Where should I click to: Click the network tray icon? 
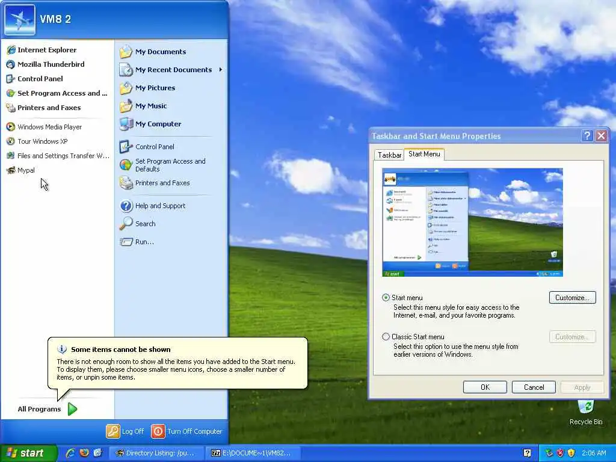point(549,453)
